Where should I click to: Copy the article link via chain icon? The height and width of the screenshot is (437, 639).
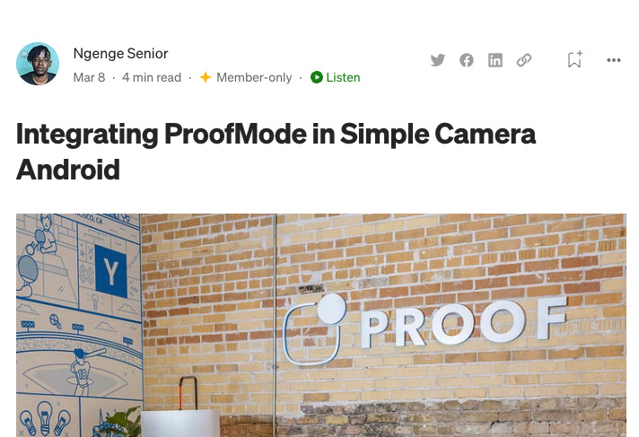[524, 60]
